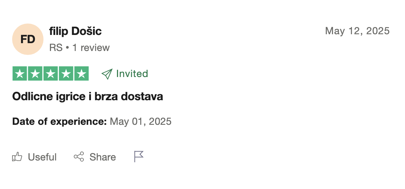Open the May 12, 2025 review date
This screenshot has width=405, height=189.
click(x=357, y=31)
